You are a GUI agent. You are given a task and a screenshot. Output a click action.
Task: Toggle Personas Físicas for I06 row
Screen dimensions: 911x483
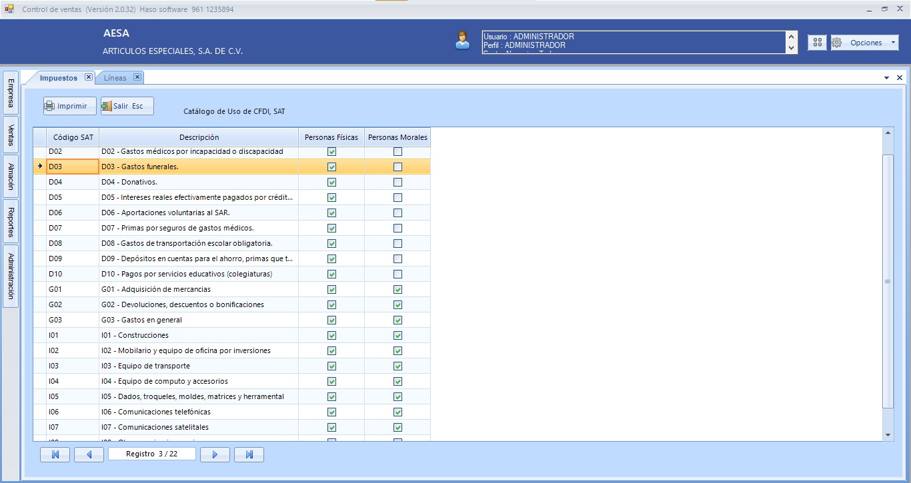click(331, 412)
